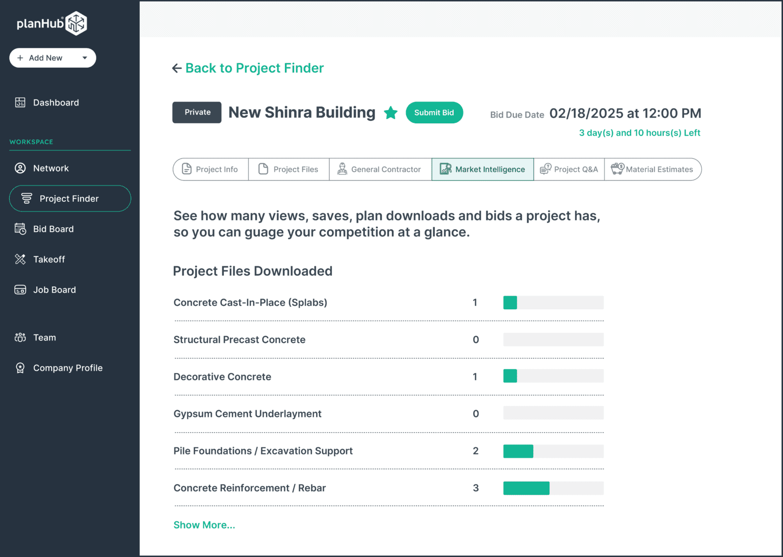783x557 pixels.
Task: Click the Project Files document icon
Action: pos(264,169)
